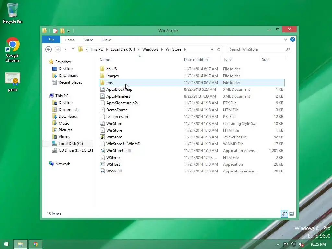Select the WinStore Cascading Style Sheet file
This screenshot has height=249, width=332.
pos(191,124)
